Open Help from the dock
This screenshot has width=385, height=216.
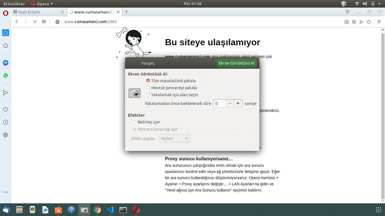71,210
